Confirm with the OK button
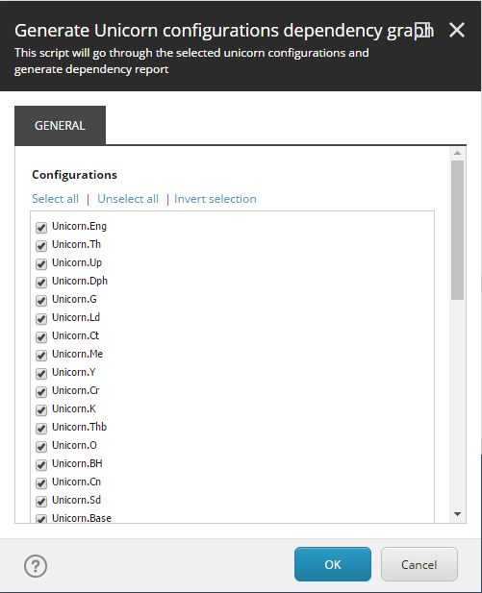This screenshot has height=593, width=482. [333, 564]
